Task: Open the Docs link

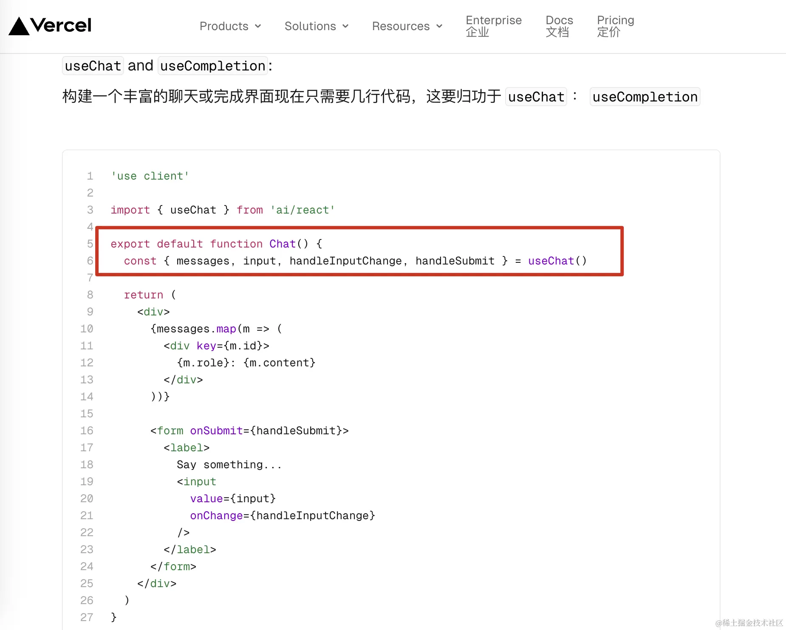Action: point(559,26)
